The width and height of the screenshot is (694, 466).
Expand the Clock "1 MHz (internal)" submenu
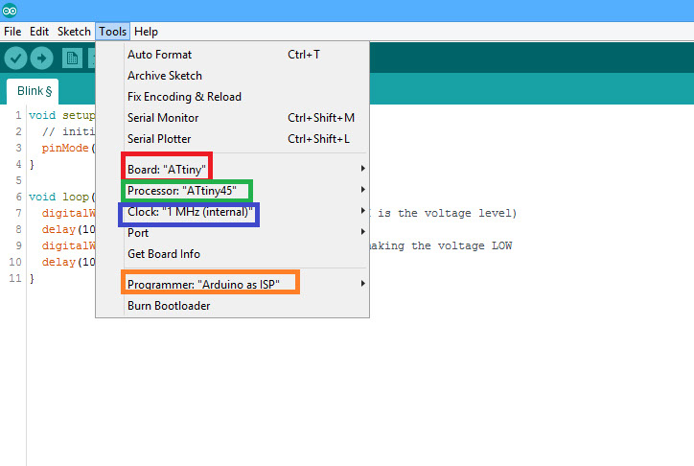pos(232,212)
